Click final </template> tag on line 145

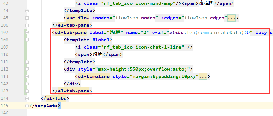45,106
